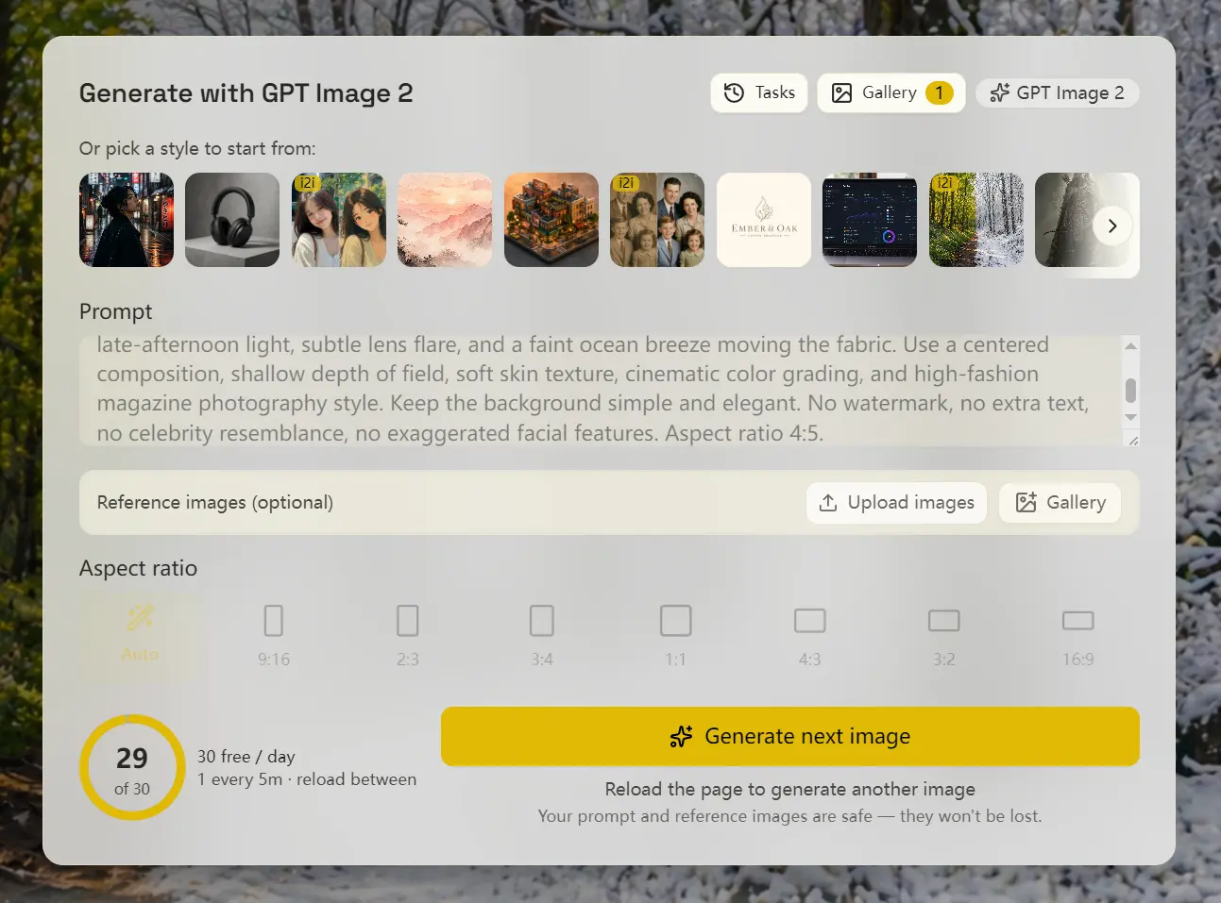
Task: Click the 29 of 30 quota ring
Action: 132,768
